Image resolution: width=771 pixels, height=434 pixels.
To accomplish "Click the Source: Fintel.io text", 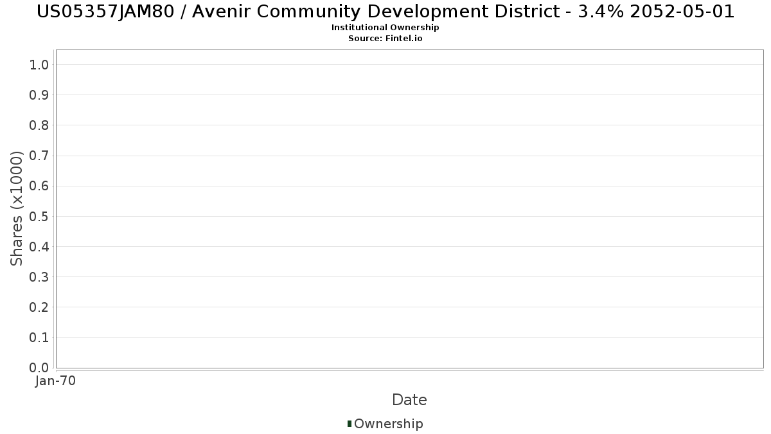I will (385, 38).
